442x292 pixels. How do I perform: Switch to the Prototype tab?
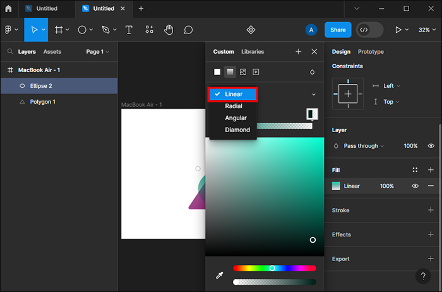371,52
